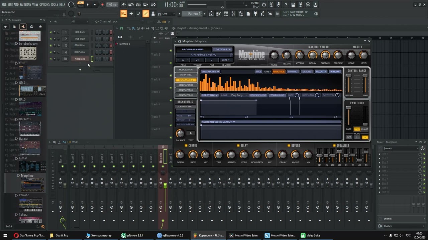Toggle PAT/SONG mode switch
428x240 pixels.
pos(81,5)
